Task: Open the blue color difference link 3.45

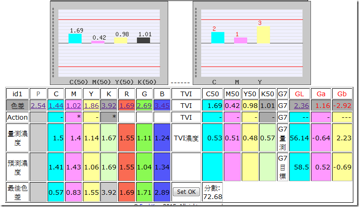Action: tap(162, 106)
